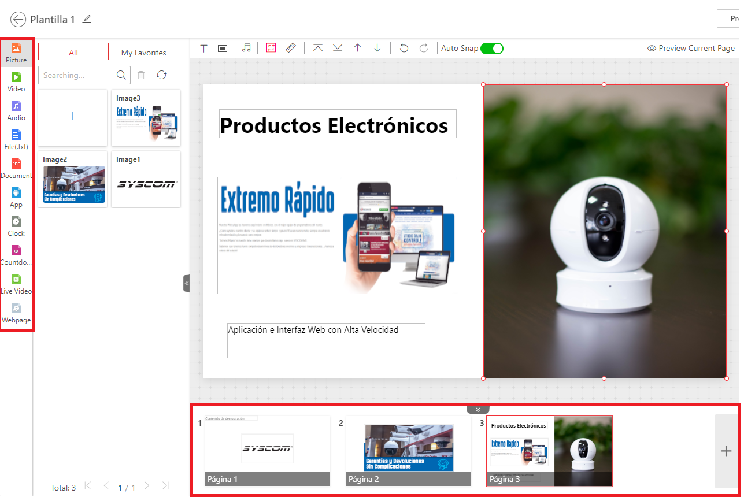Click Preview Current Page

click(691, 48)
